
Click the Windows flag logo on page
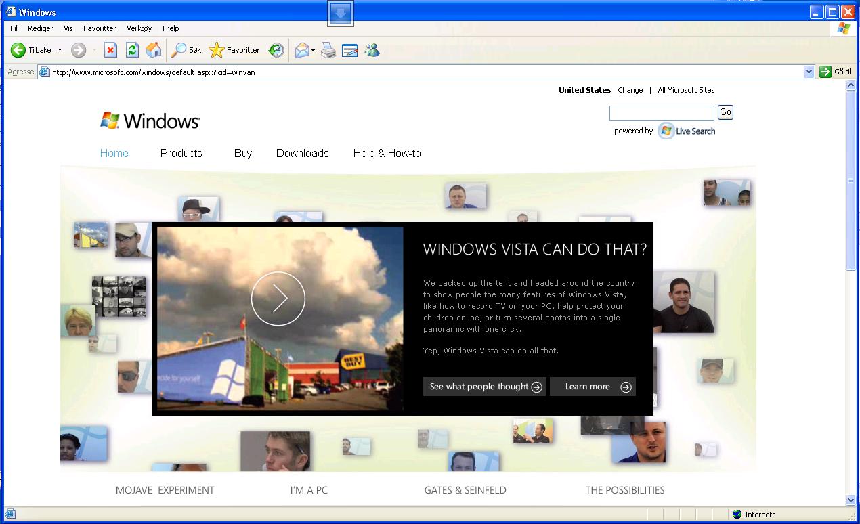click(110, 121)
